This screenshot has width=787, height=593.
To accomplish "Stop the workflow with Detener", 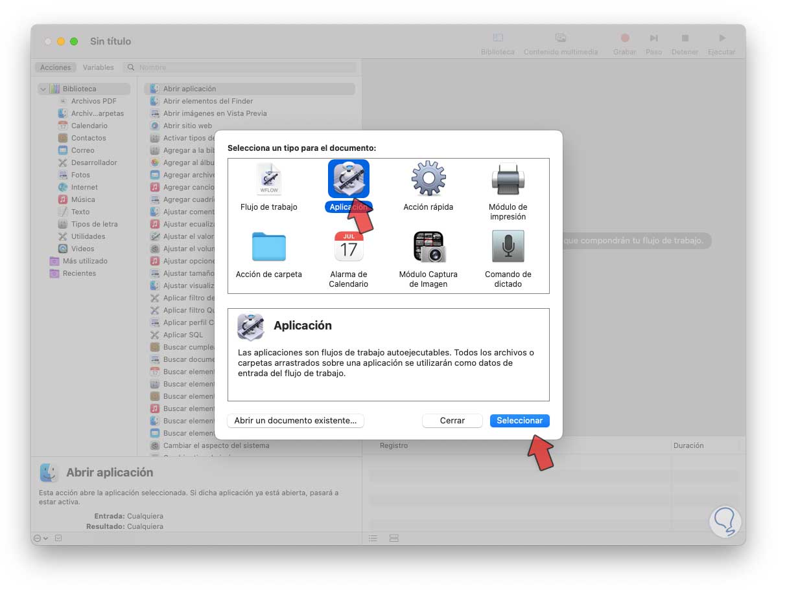I will tap(685, 38).
